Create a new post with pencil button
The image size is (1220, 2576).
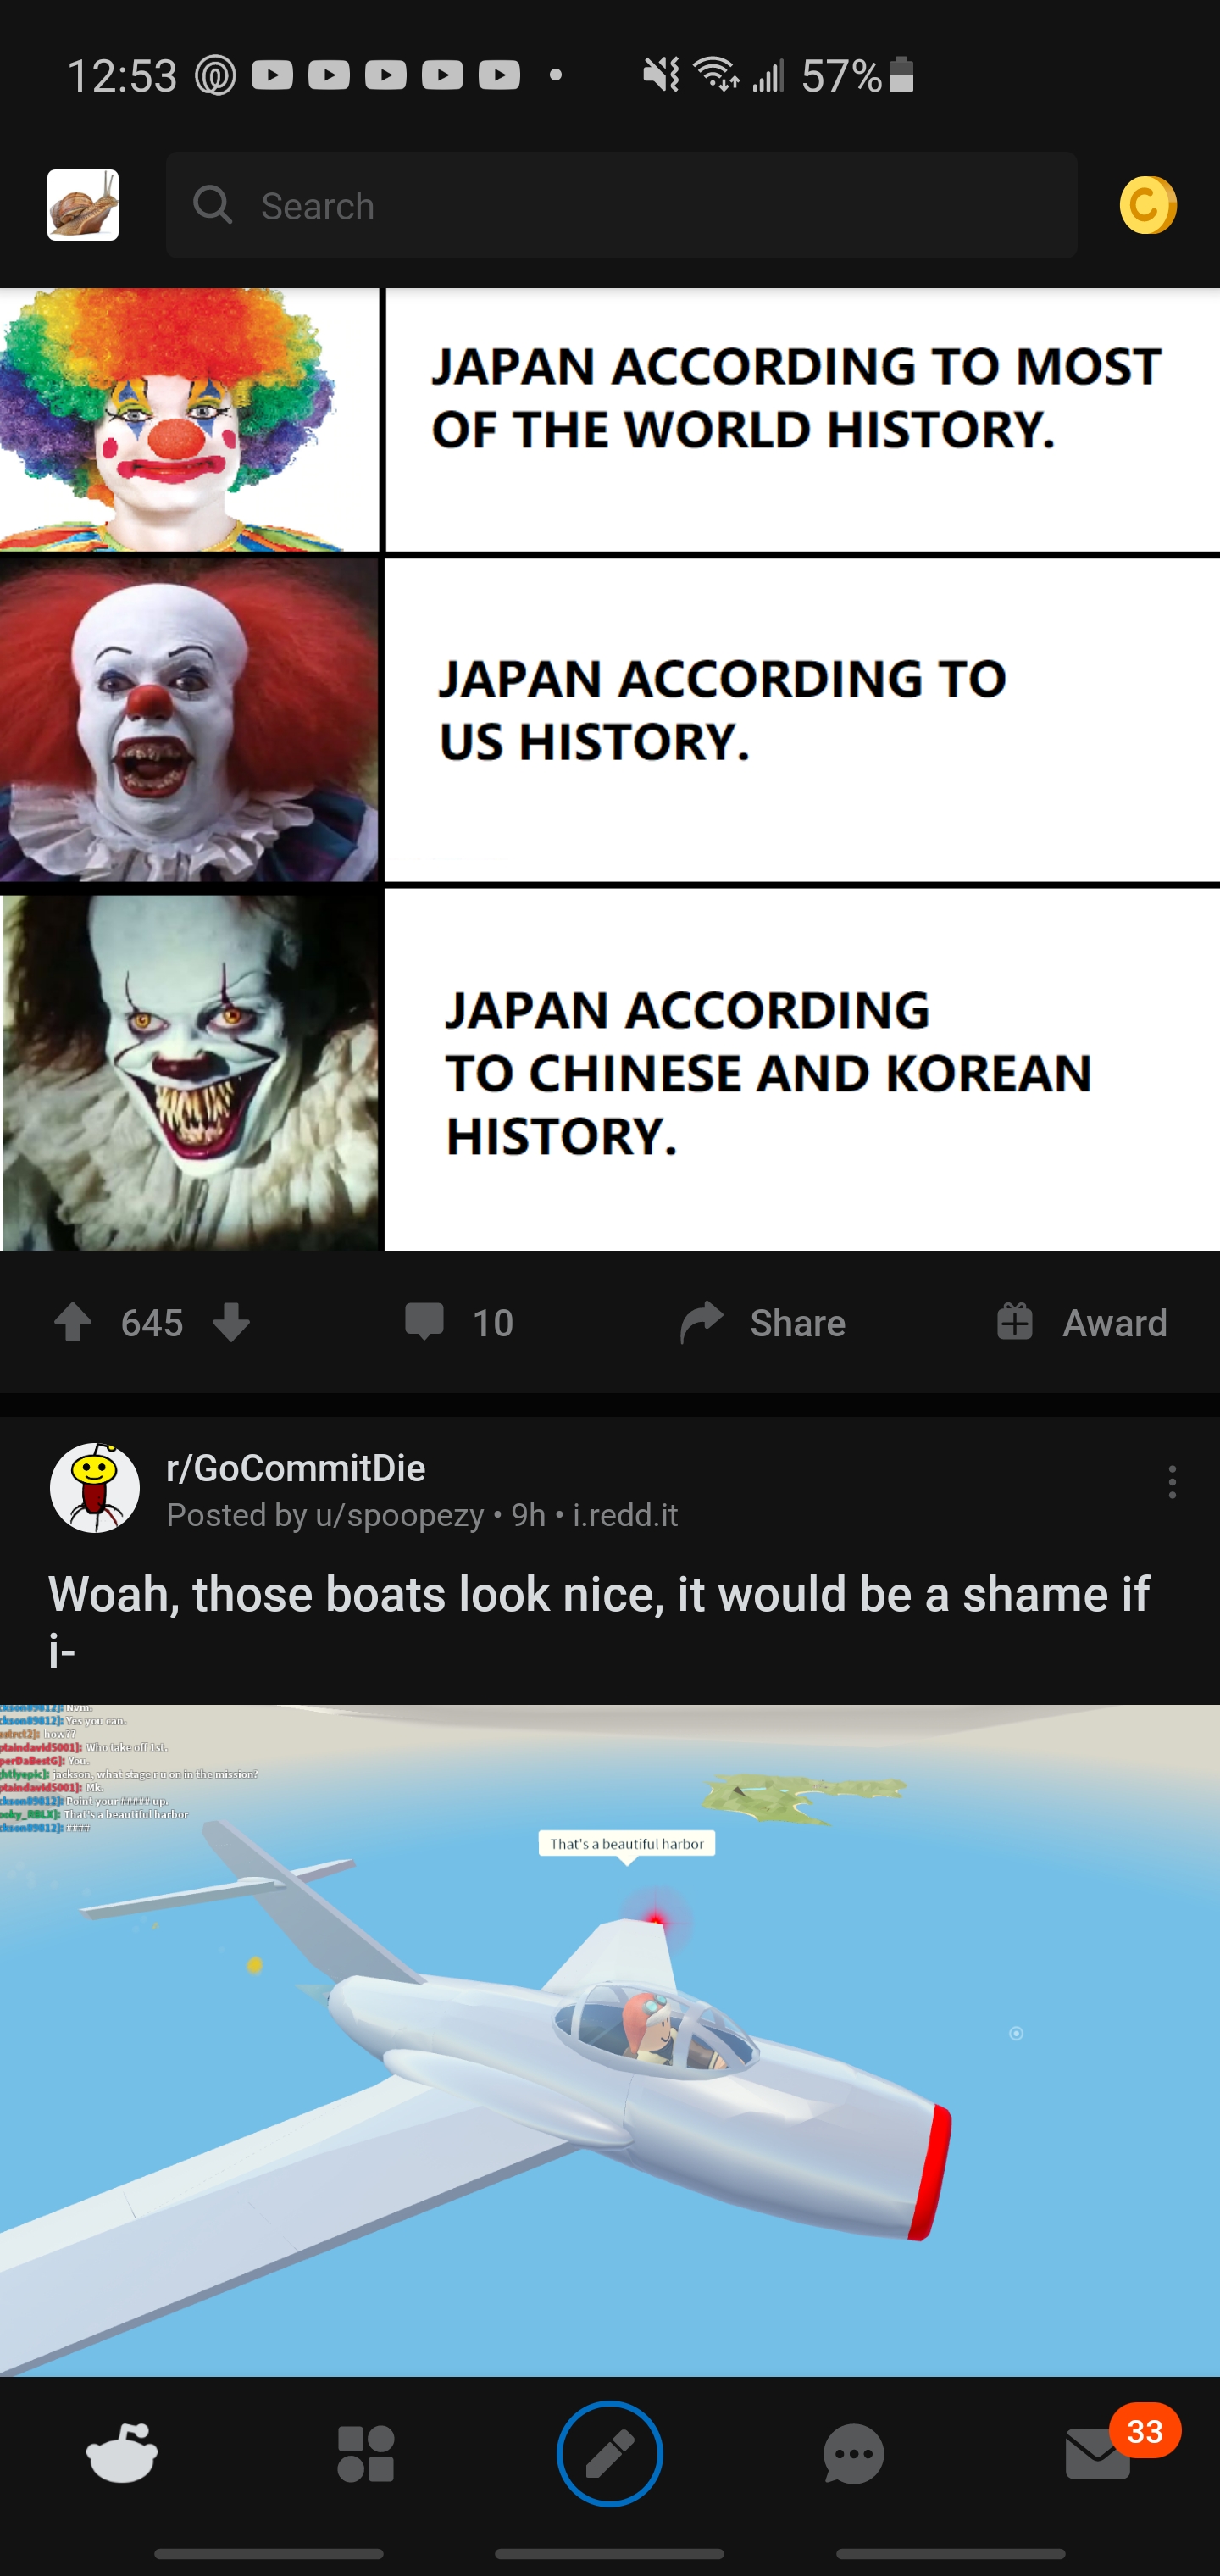pyautogui.click(x=610, y=2453)
